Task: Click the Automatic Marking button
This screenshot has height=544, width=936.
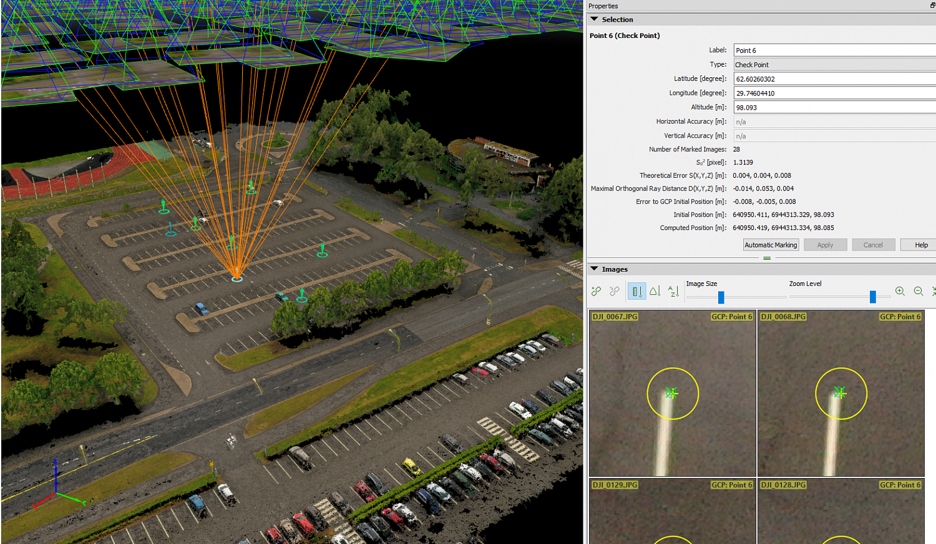Action: coord(770,244)
